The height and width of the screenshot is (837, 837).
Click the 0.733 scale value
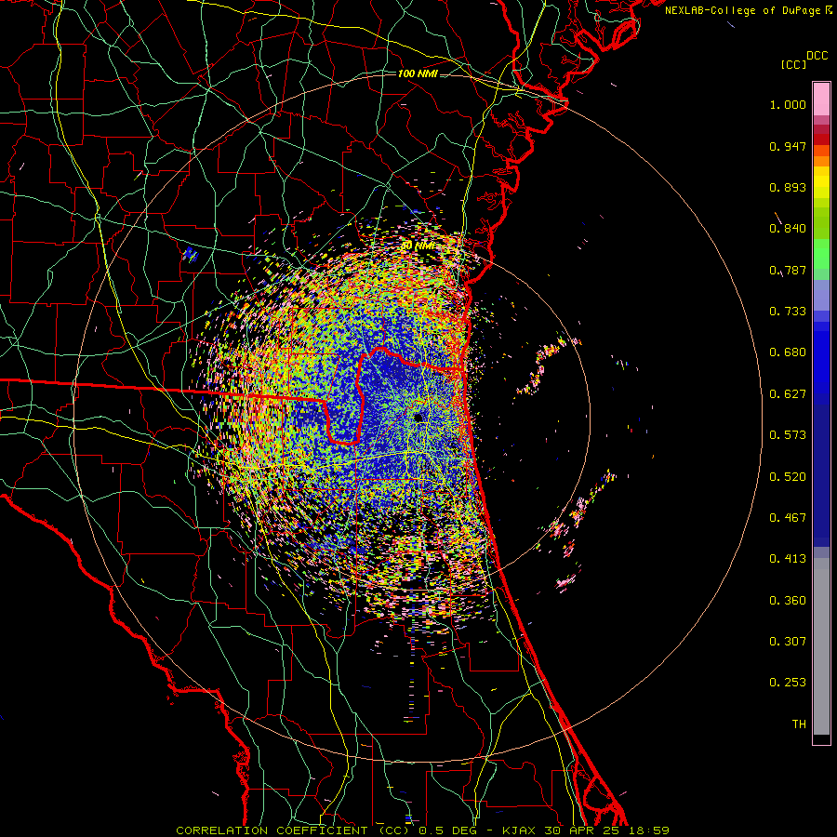click(x=788, y=312)
